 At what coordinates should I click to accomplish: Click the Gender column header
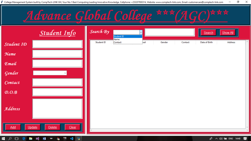[x=164, y=42]
